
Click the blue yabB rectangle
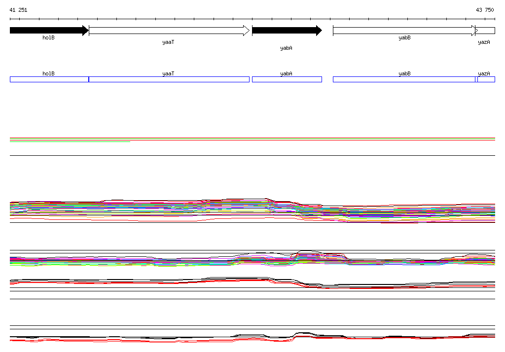click(404, 79)
